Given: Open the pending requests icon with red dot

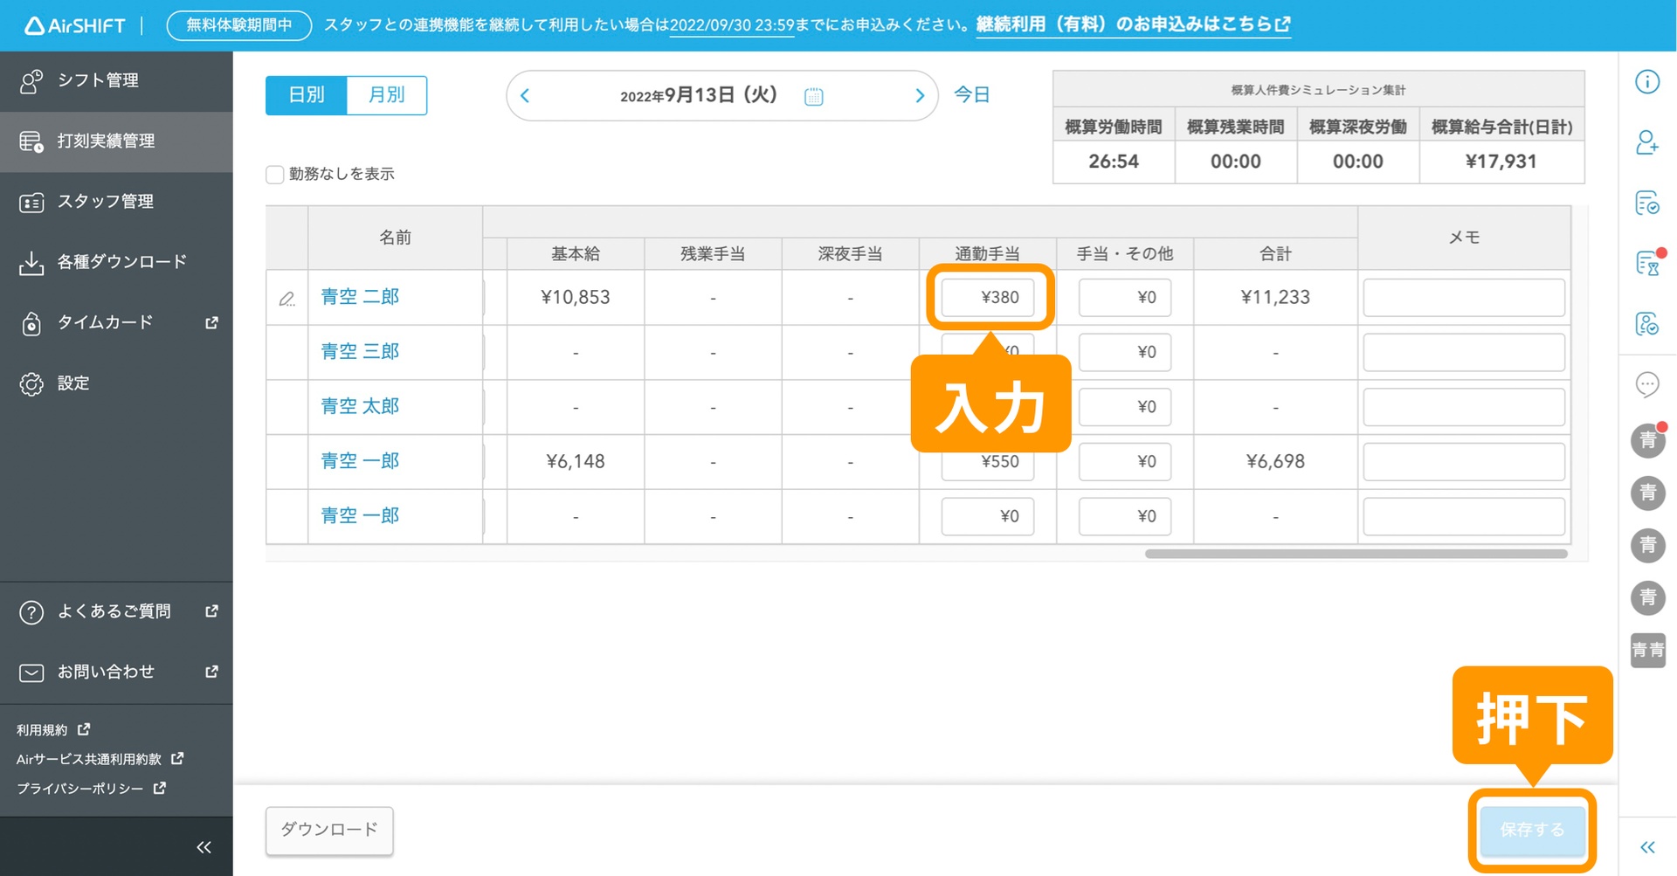Looking at the screenshot, I should [1646, 262].
